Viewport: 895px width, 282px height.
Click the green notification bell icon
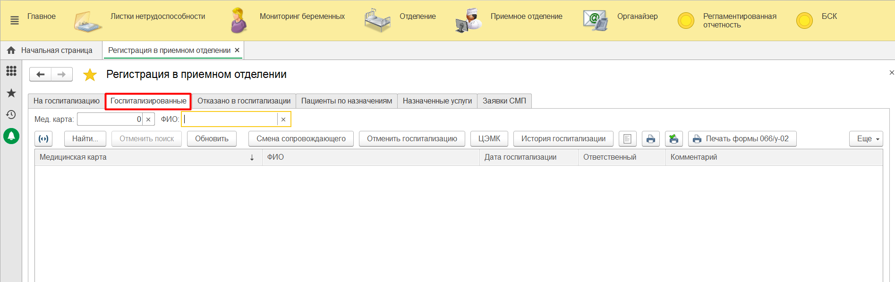11,136
